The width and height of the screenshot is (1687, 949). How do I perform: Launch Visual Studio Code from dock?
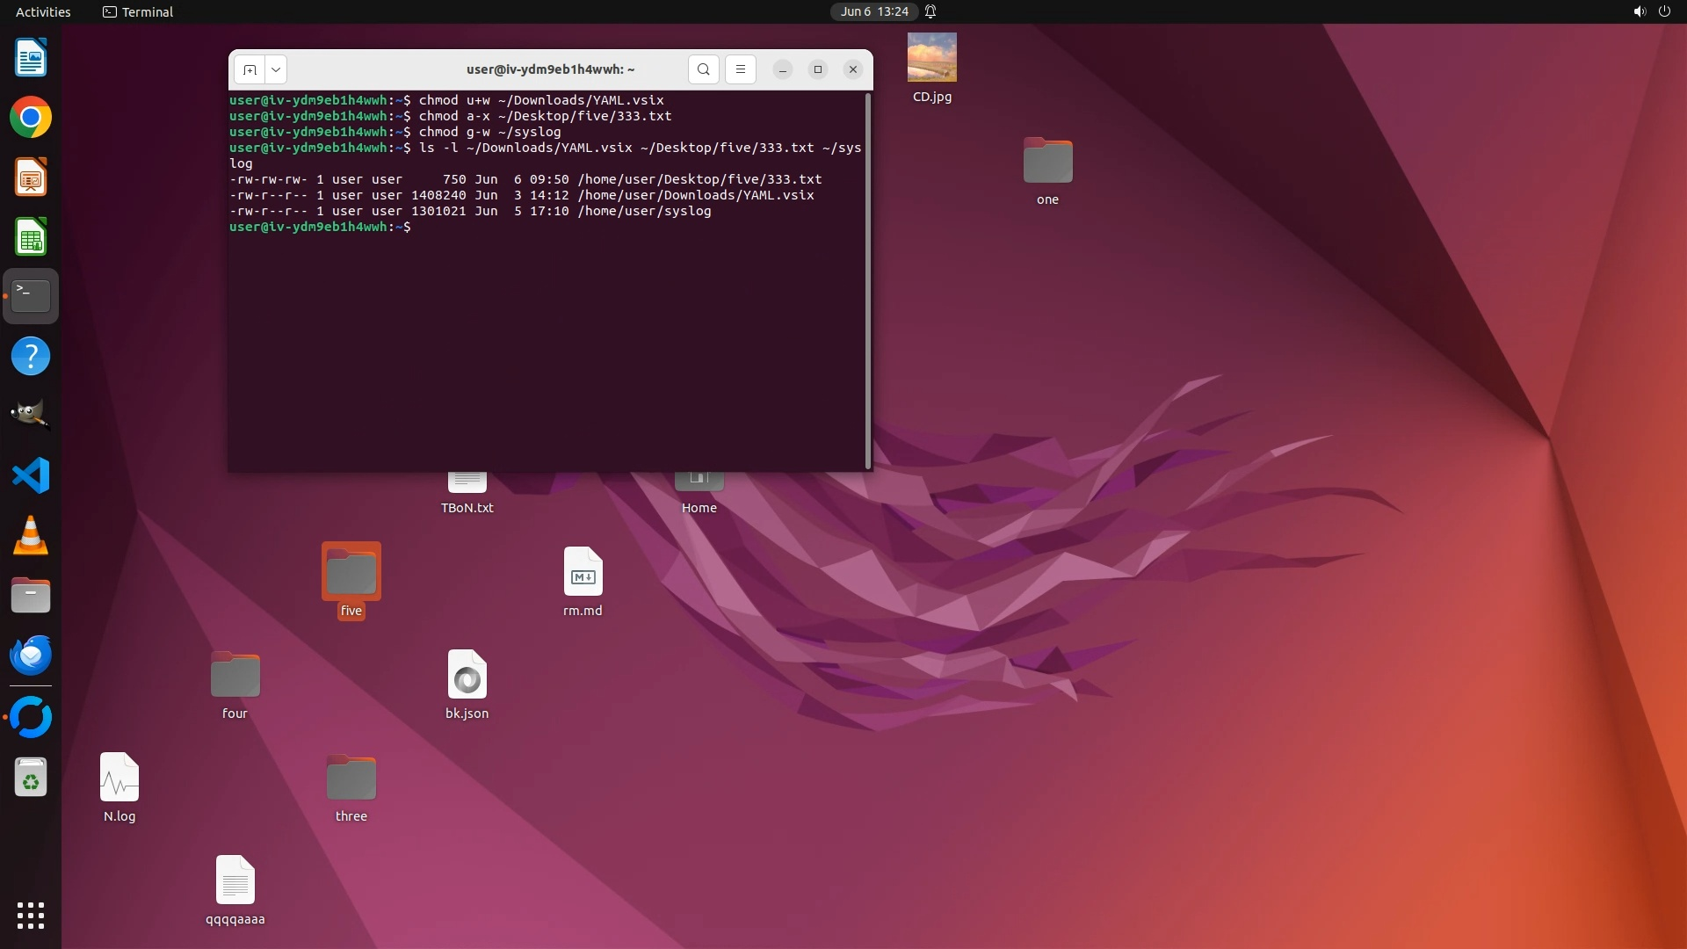pos(31,475)
